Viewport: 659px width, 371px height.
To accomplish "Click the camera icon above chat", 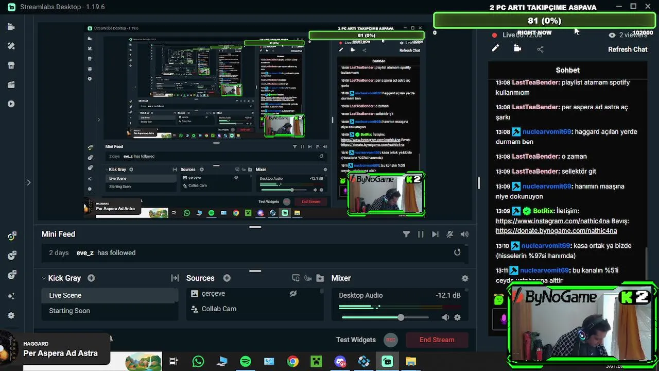I will (x=517, y=48).
